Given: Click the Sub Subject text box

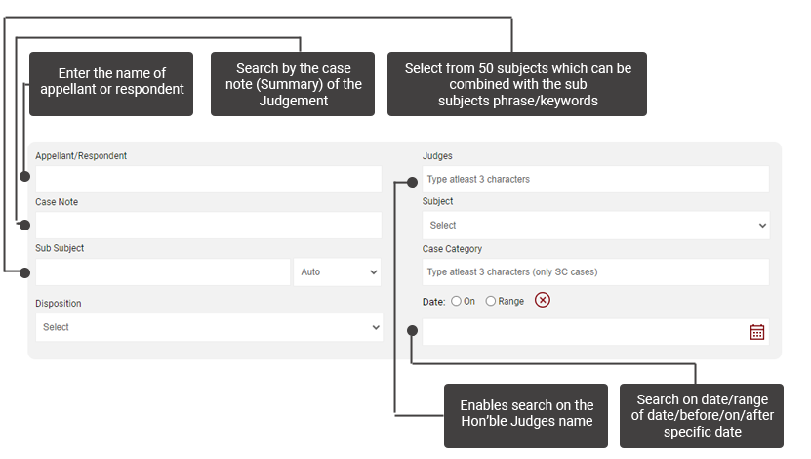Looking at the screenshot, I should (163, 272).
